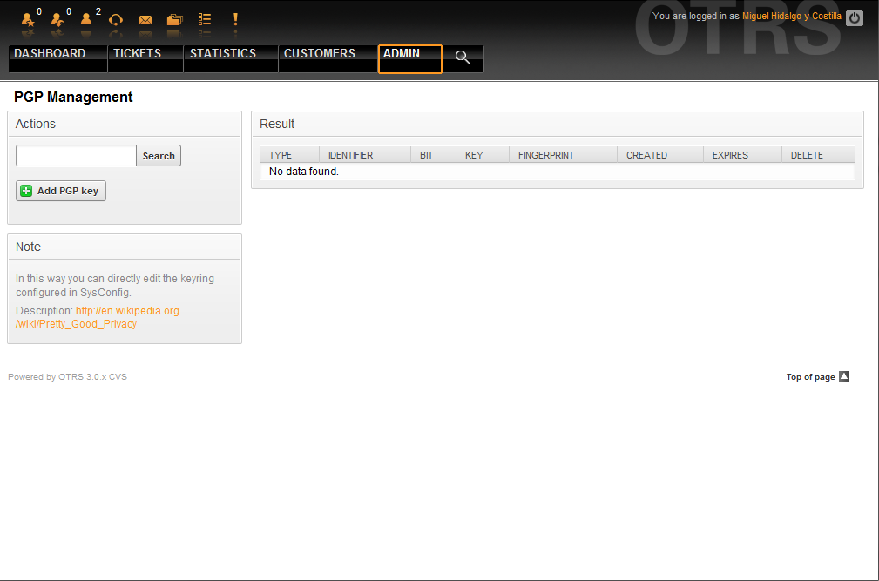879x581 pixels.
Task: Open the Statistics menu
Action: pos(223,54)
